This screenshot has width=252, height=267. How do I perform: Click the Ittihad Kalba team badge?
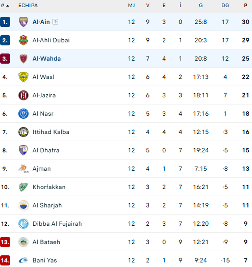[23, 132]
